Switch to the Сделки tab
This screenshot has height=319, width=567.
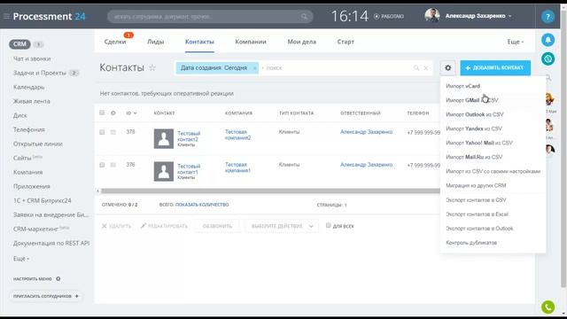coord(115,42)
